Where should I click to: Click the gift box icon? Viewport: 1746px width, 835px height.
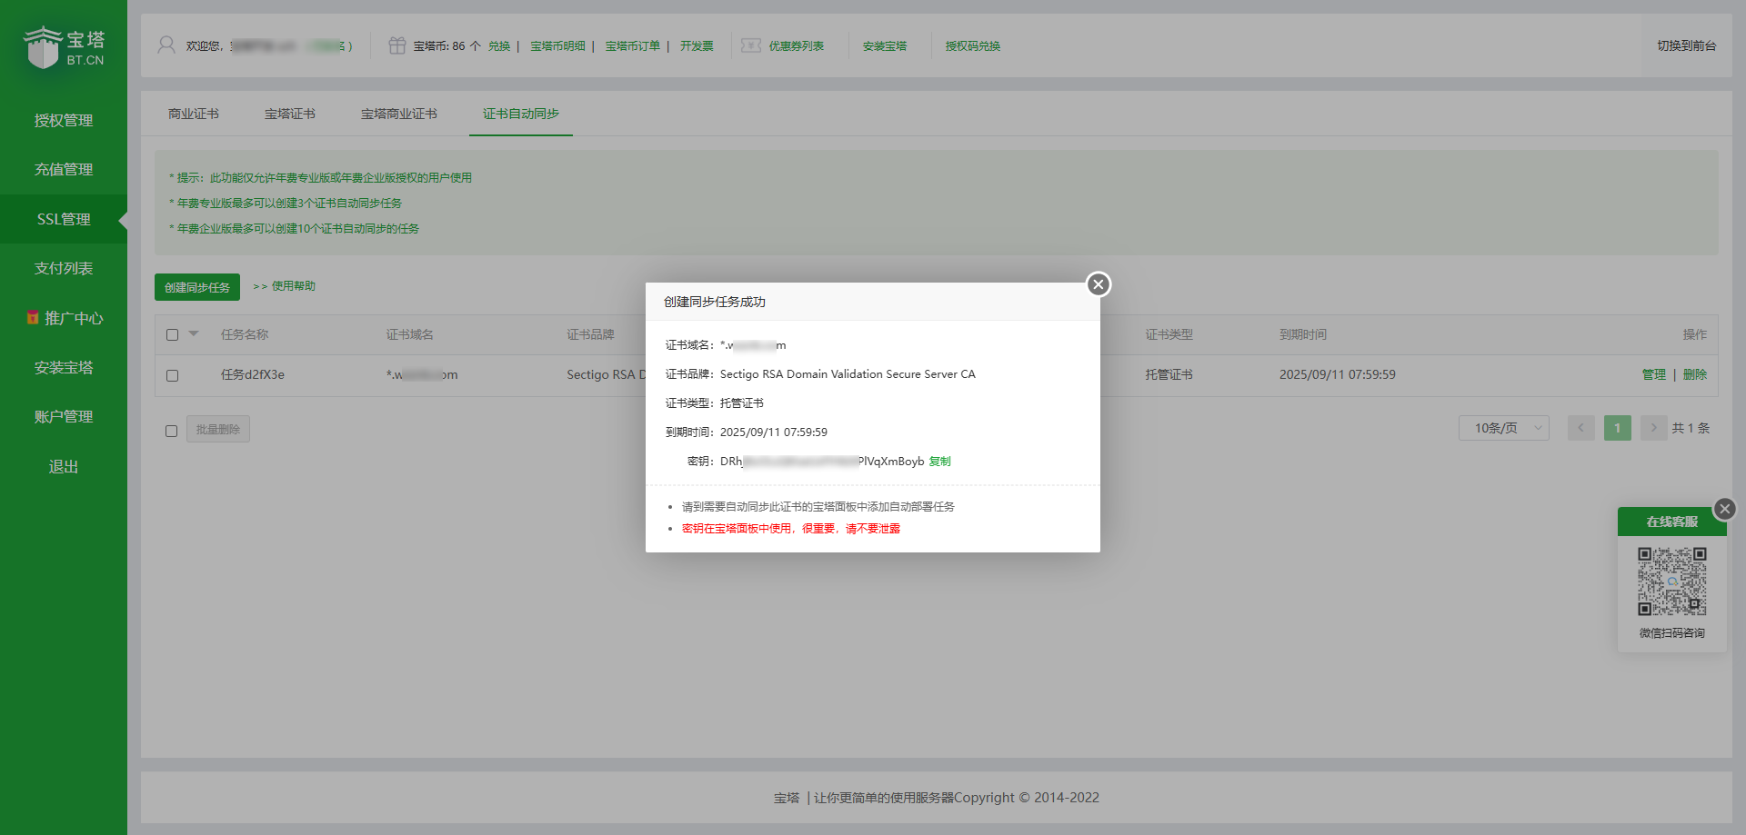click(396, 45)
